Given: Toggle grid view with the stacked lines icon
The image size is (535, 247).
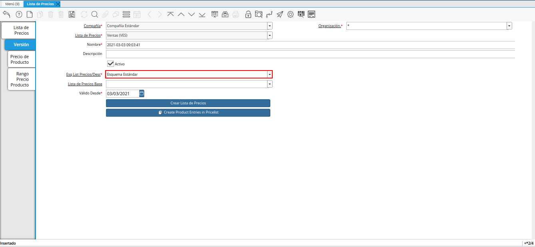Looking at the screenshot, I should [126, 14].
